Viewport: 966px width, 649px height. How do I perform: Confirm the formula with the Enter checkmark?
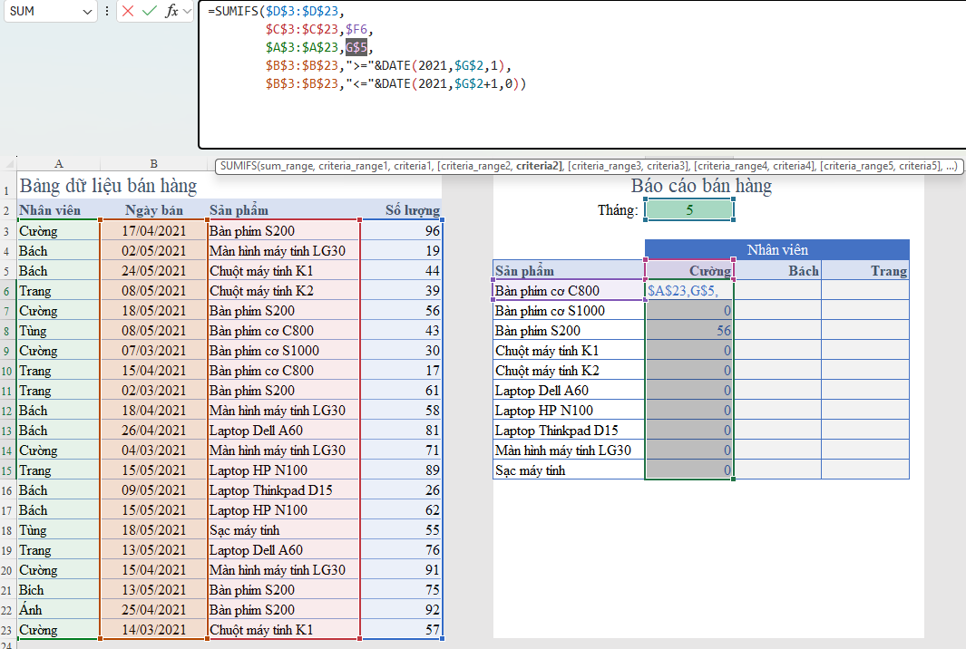150,12
